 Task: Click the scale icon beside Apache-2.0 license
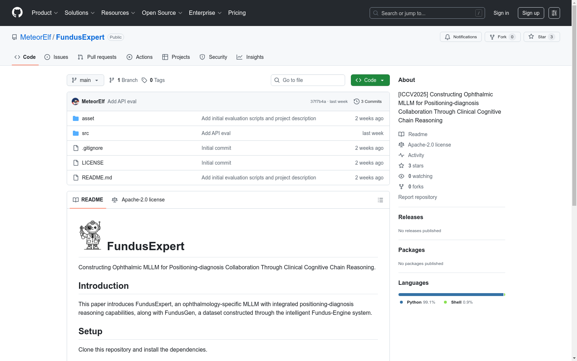pyautogui.click(x=401, y=145)
